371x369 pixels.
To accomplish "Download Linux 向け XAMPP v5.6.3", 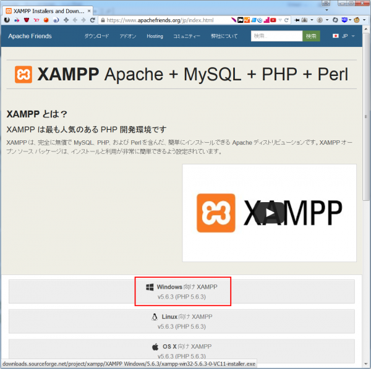I will (182, 321).
